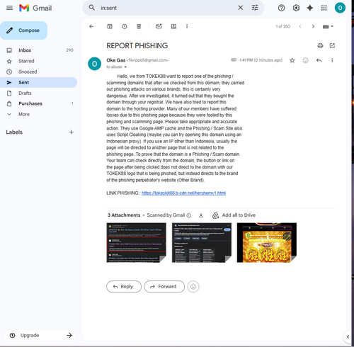Click the Reply button
This screenshot has width=354, height=347.
(124, 286)
